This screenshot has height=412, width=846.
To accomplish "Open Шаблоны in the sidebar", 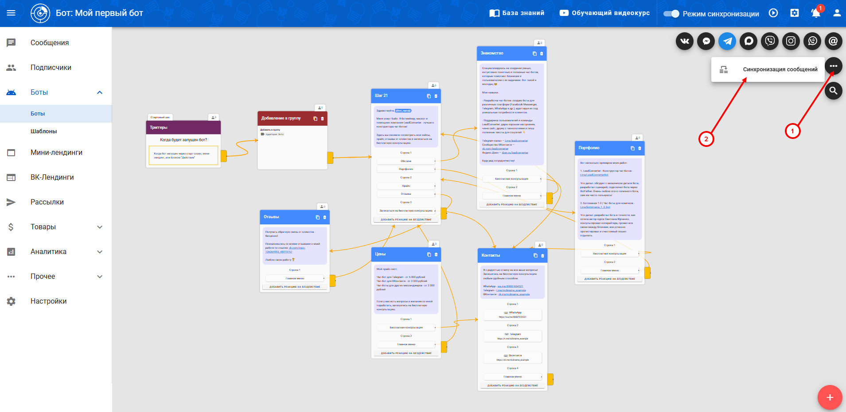I will (x=43, y=131).
